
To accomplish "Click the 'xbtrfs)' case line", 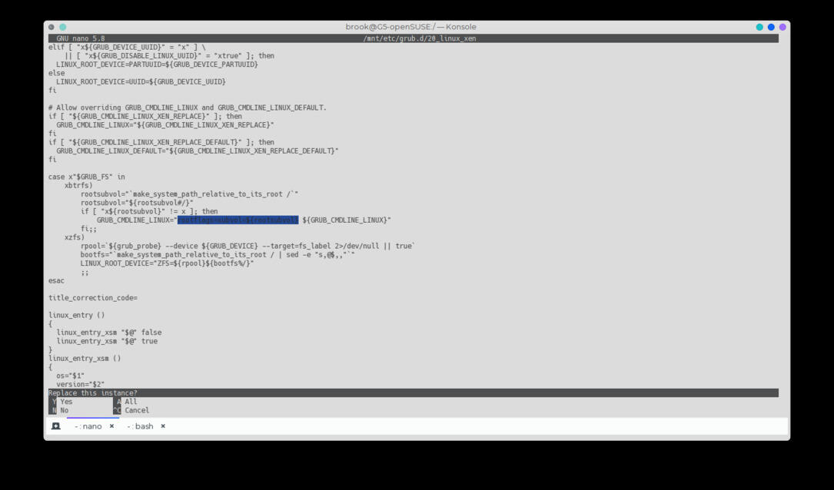I will (78, 185).
